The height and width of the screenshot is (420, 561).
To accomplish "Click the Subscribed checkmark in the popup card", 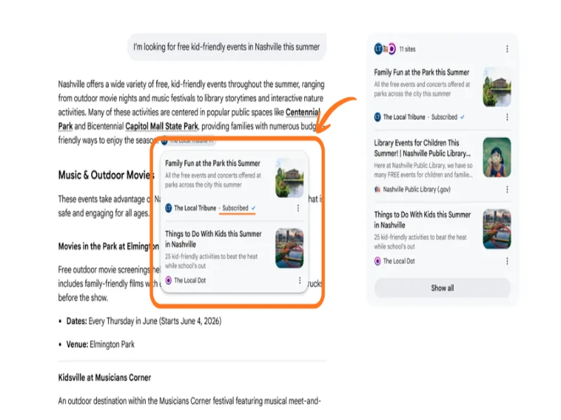I will [253, 208].
